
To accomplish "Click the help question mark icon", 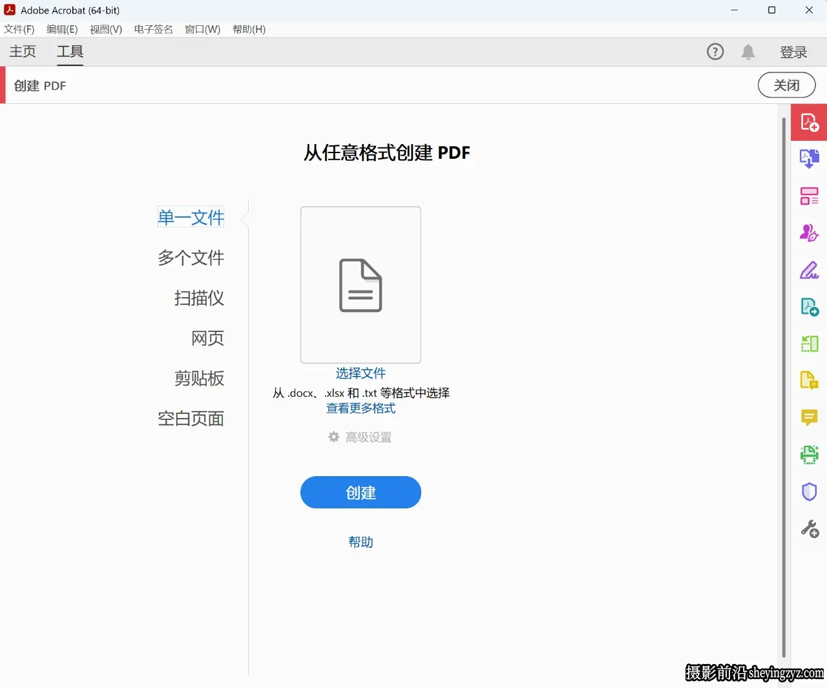I will tap(715, 52).
